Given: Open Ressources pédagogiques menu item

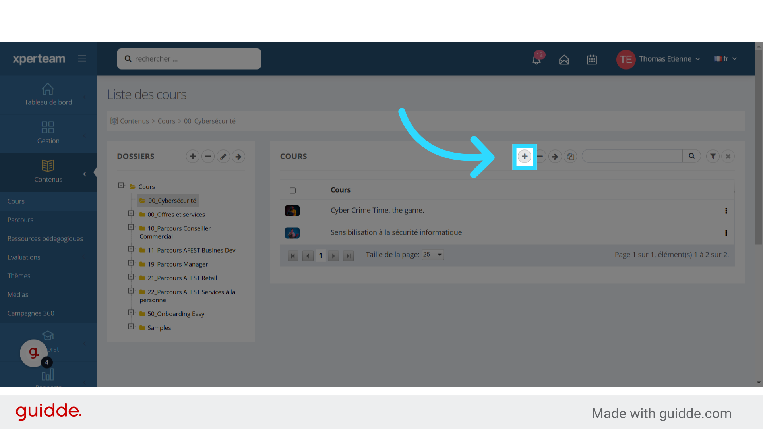Looking at the screenshot, I should [x=45, y=238].
